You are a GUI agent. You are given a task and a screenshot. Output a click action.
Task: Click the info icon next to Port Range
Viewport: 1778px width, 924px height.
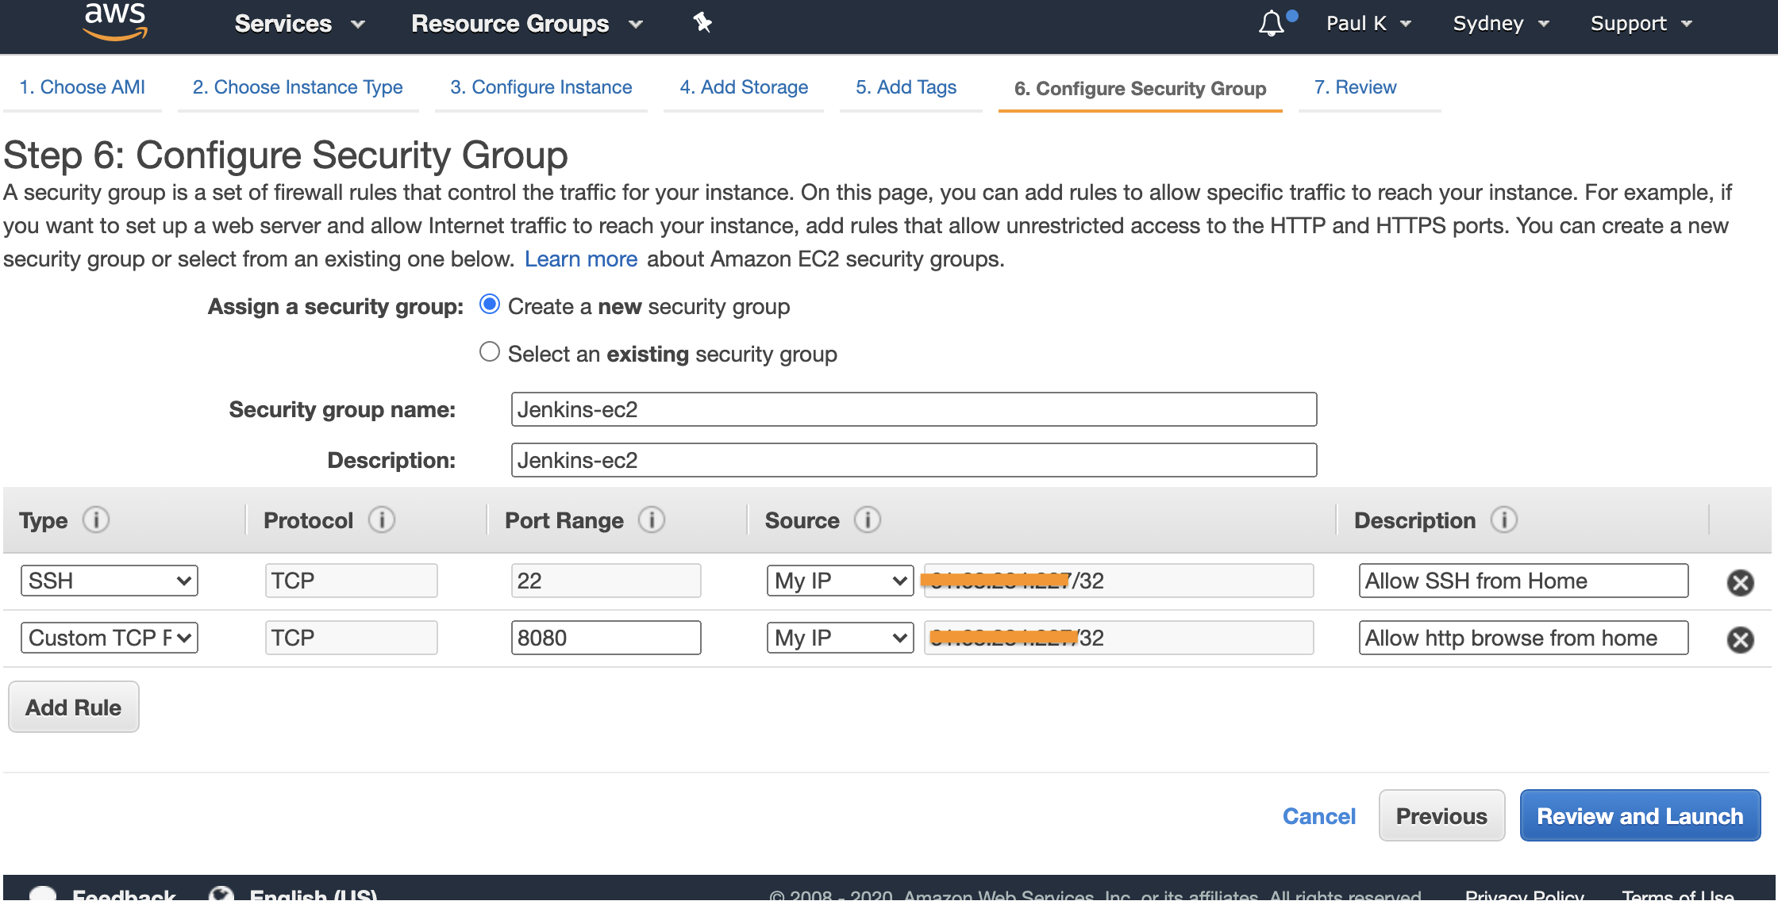[x=652, y=520]
